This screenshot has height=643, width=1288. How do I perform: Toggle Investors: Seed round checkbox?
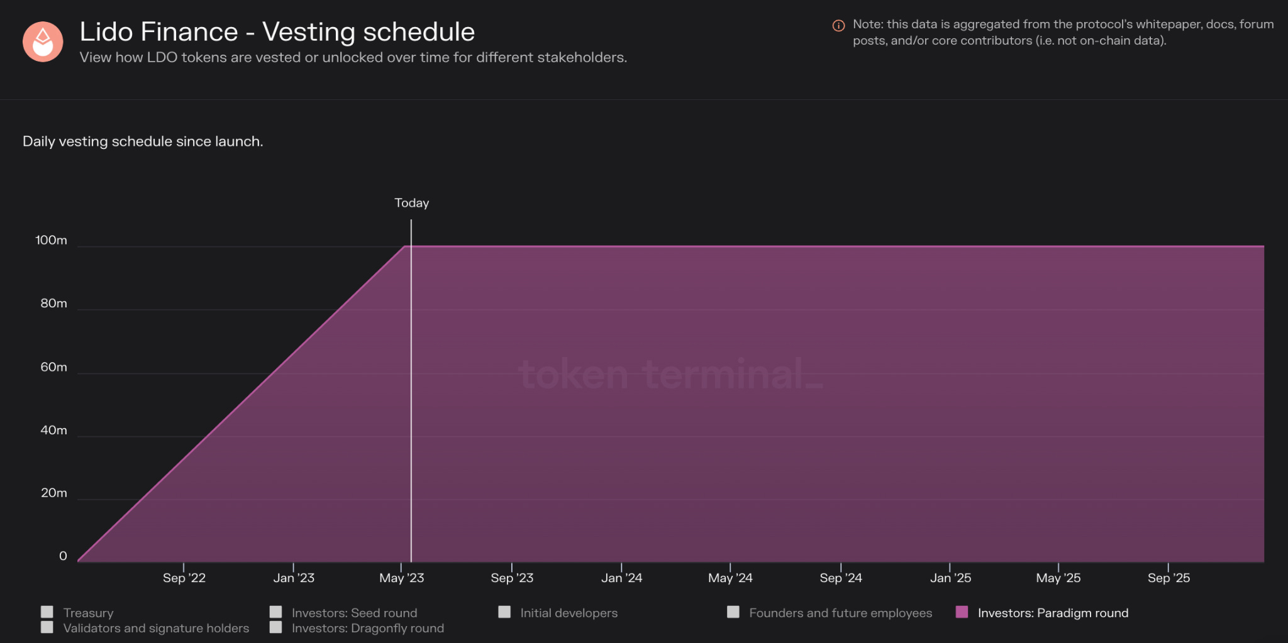(275, 612)
